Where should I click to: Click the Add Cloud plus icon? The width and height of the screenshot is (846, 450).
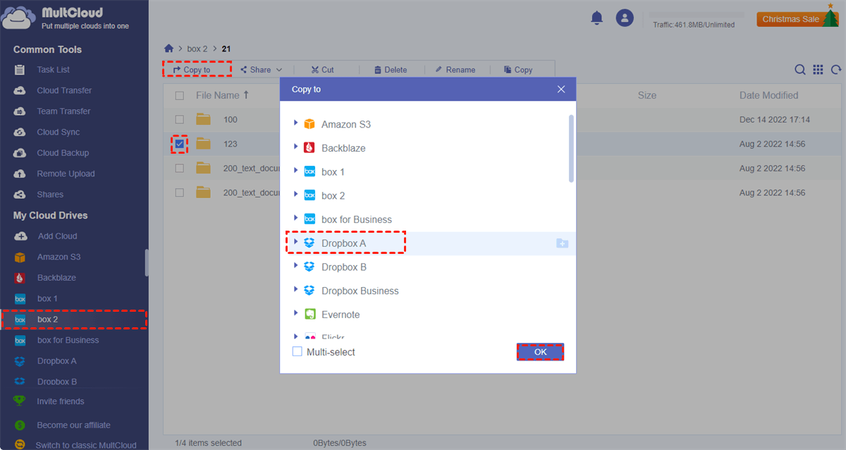[x=21, y=236]
